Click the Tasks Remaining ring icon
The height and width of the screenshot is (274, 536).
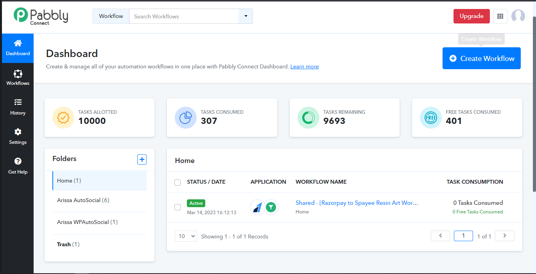pyautogui.click(x=308, y=118)
